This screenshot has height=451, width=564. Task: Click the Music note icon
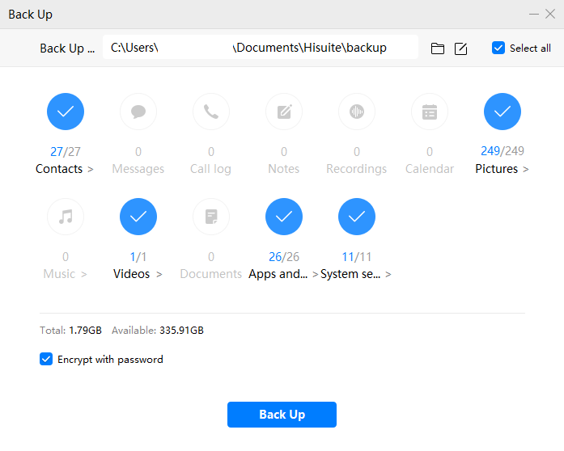tap(66, 217)
